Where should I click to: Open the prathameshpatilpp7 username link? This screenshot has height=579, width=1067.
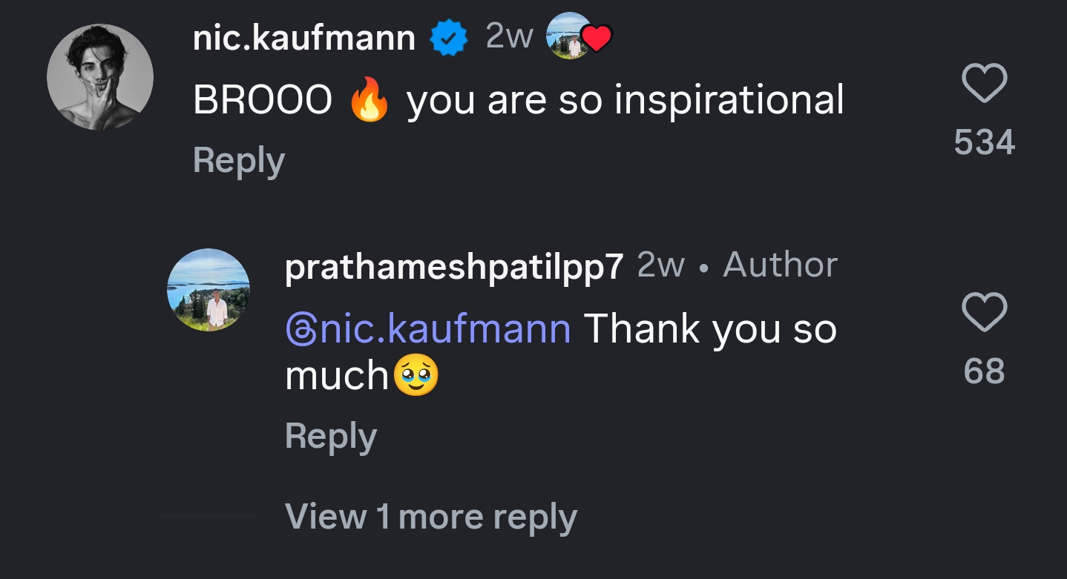[454, 266]
